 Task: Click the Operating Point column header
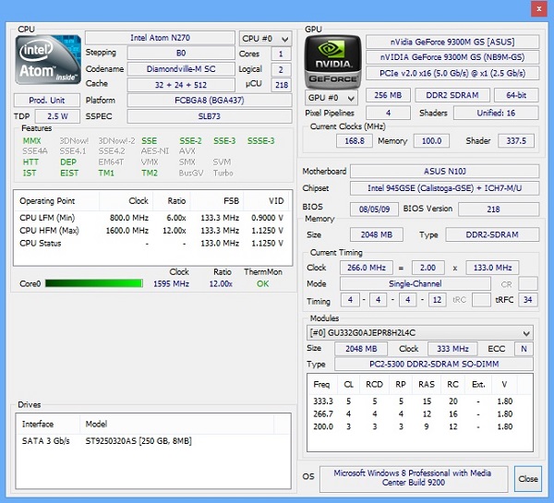point(56,200)
